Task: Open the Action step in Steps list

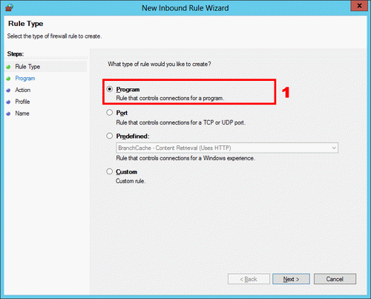Action: click(23, 90)
